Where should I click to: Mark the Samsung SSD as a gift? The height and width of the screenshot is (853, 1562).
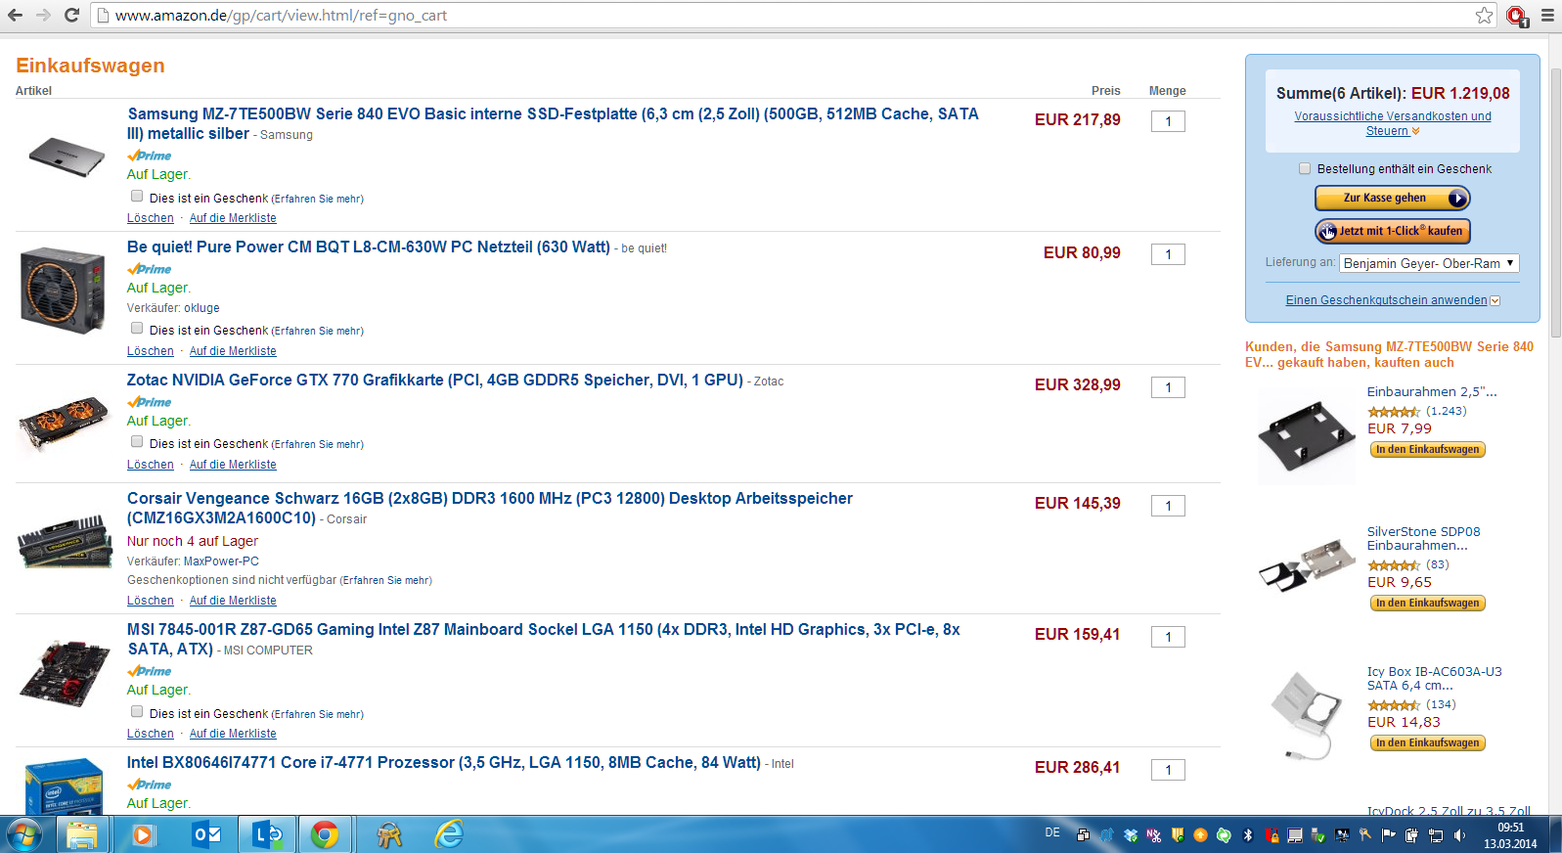click(137, 196)
